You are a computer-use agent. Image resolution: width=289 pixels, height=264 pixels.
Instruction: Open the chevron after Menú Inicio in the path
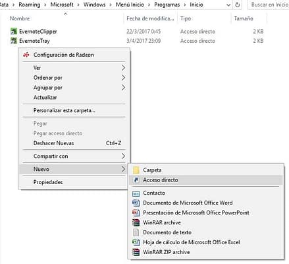tap(149, 5)
